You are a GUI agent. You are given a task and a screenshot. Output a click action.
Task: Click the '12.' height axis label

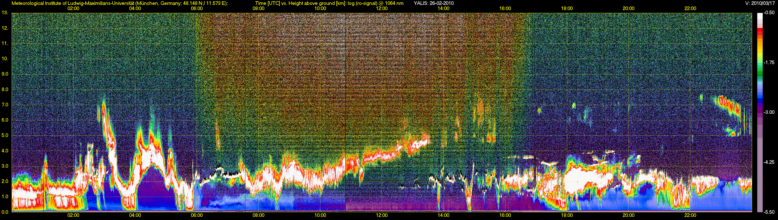4,28
